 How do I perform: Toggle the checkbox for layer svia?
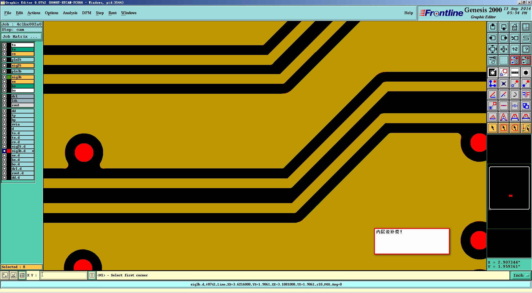pos(4,124)
